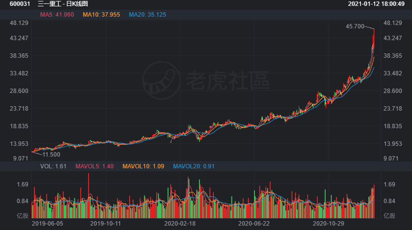Screen dimensions: 412x230
Task: Click left axis price 28.600
Action: (x=19, y=91)
